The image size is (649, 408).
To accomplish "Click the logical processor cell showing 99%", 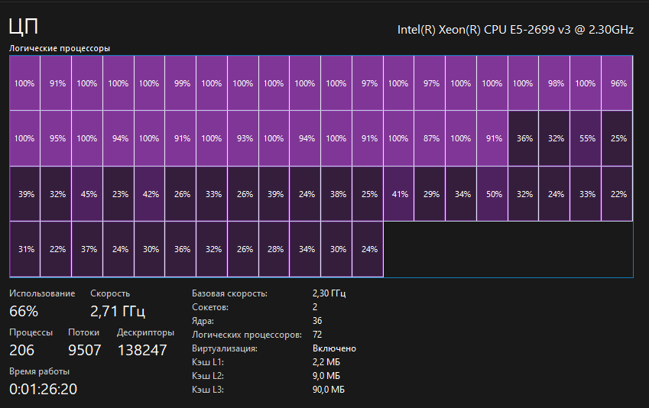I will click(x=180, y=83).
